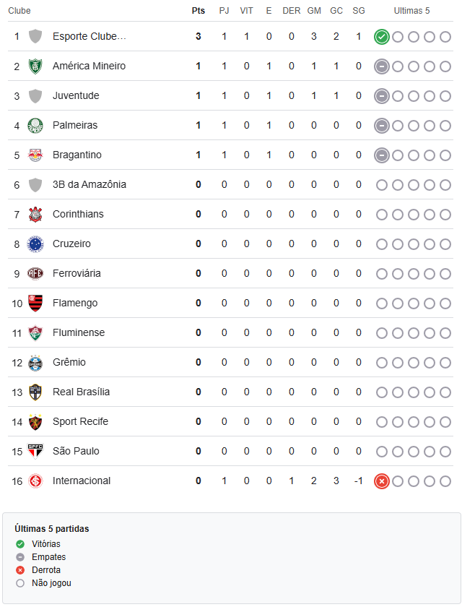This screenshot has height=607, width=475.
Task: Click the SG column header
Action: (359, 11)
